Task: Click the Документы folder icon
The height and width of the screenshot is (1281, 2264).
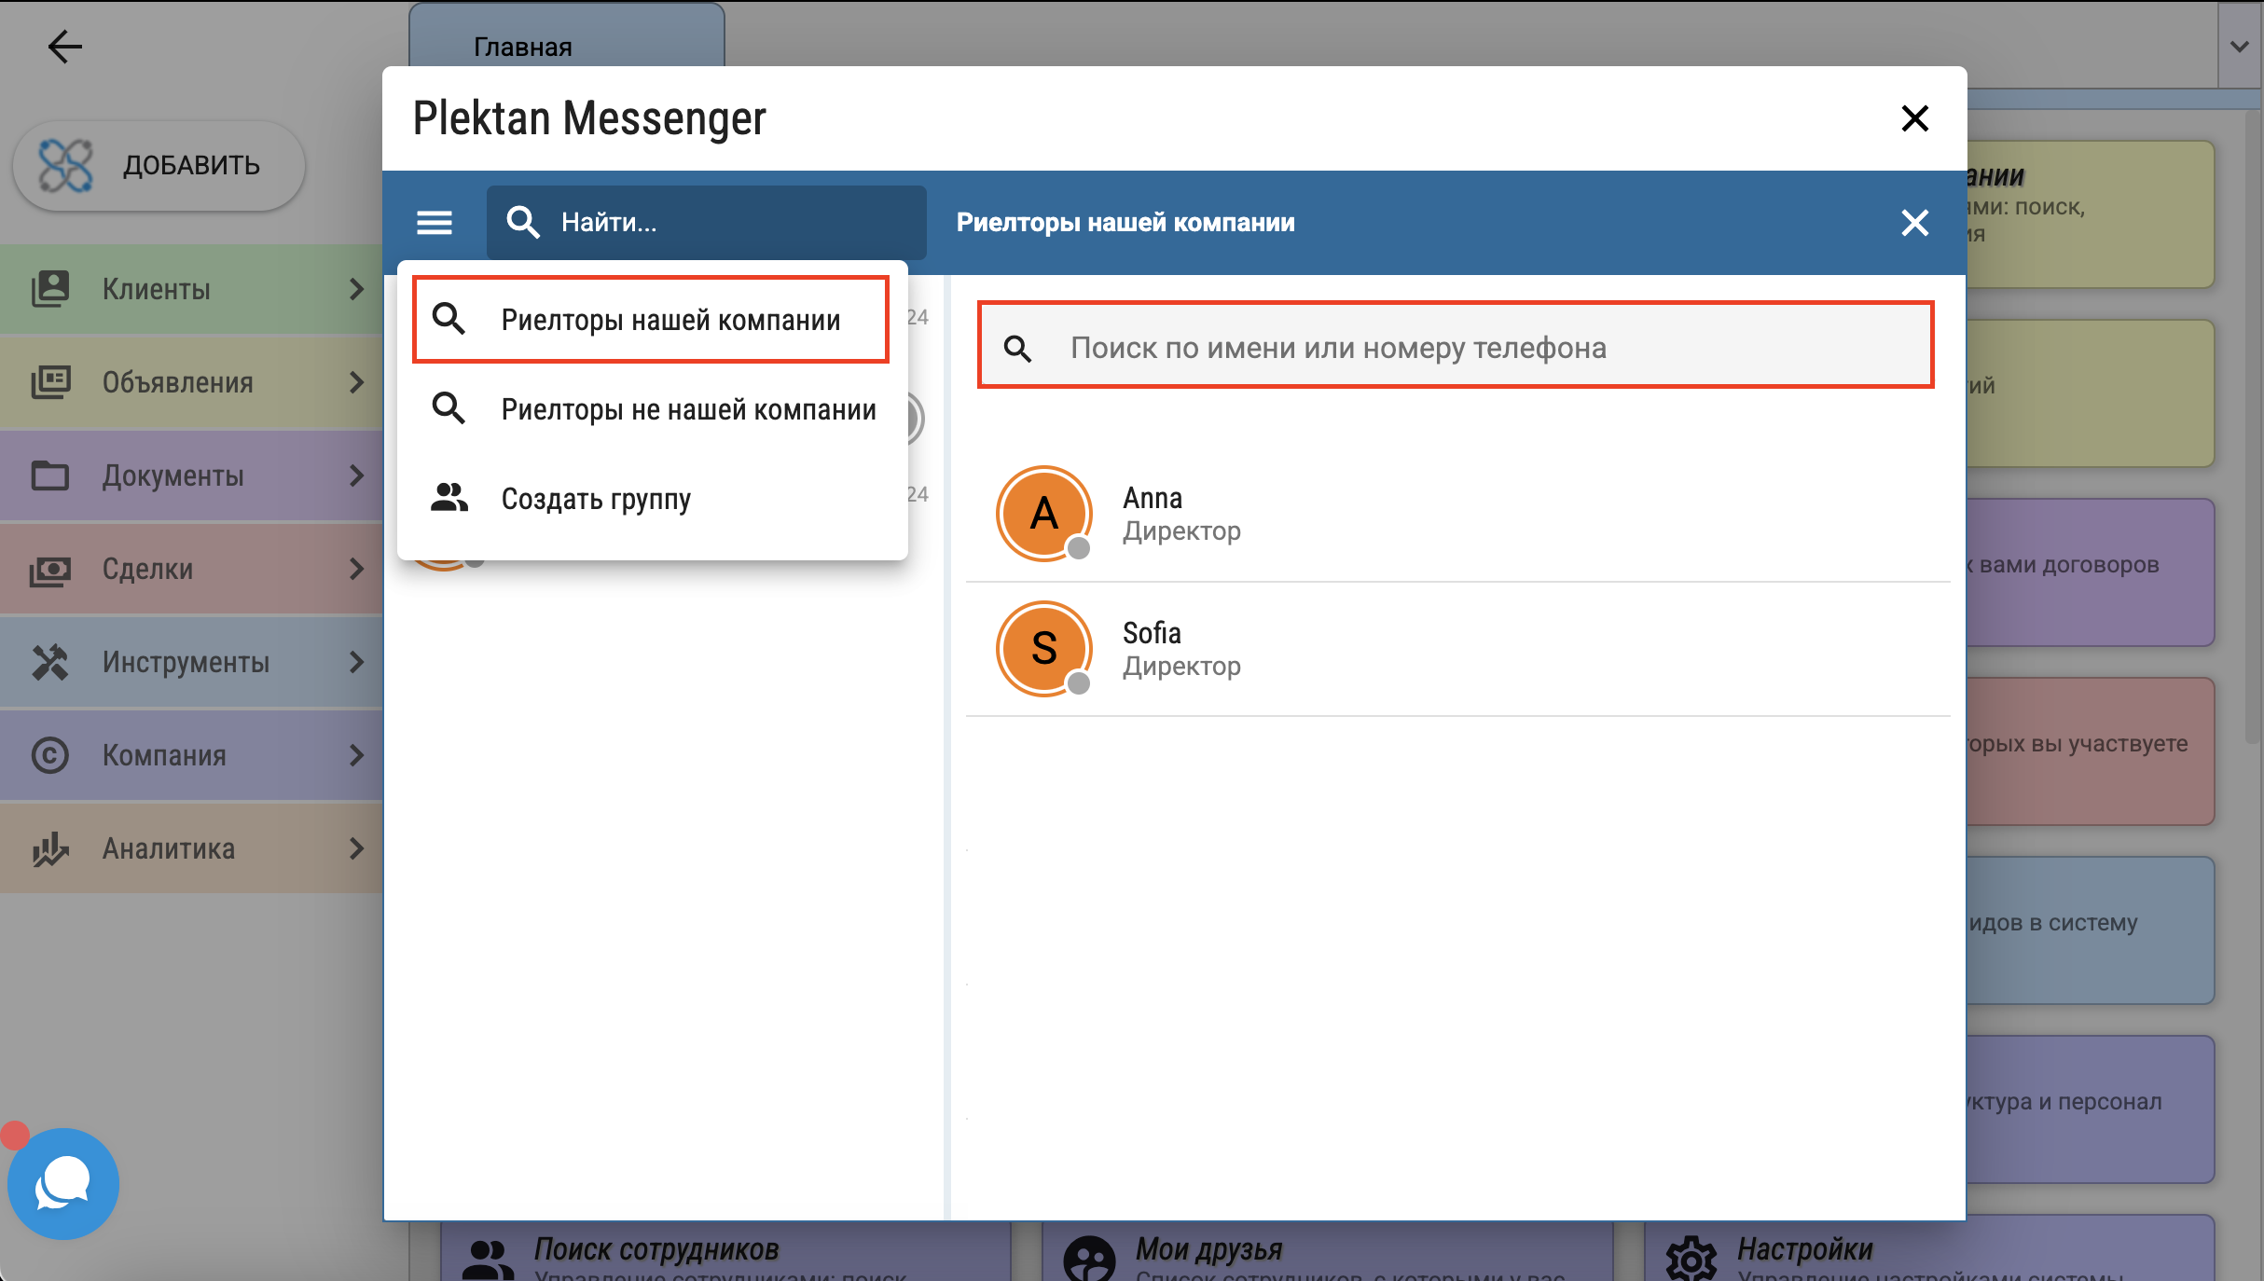Action: [x=50, y=475]
